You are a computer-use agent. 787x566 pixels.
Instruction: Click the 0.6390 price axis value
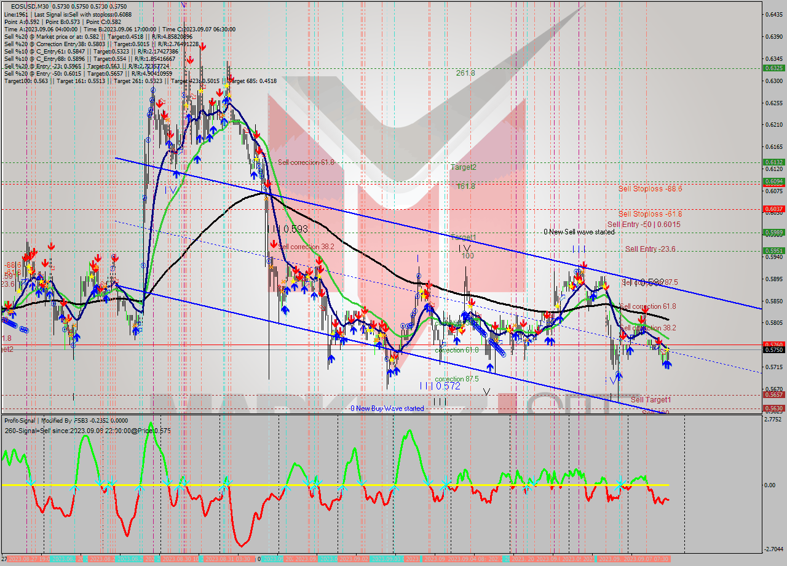[773, 36]
